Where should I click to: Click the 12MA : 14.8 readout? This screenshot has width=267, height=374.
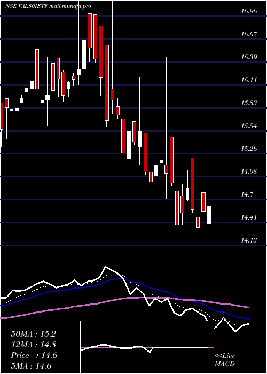coord(33,345)
